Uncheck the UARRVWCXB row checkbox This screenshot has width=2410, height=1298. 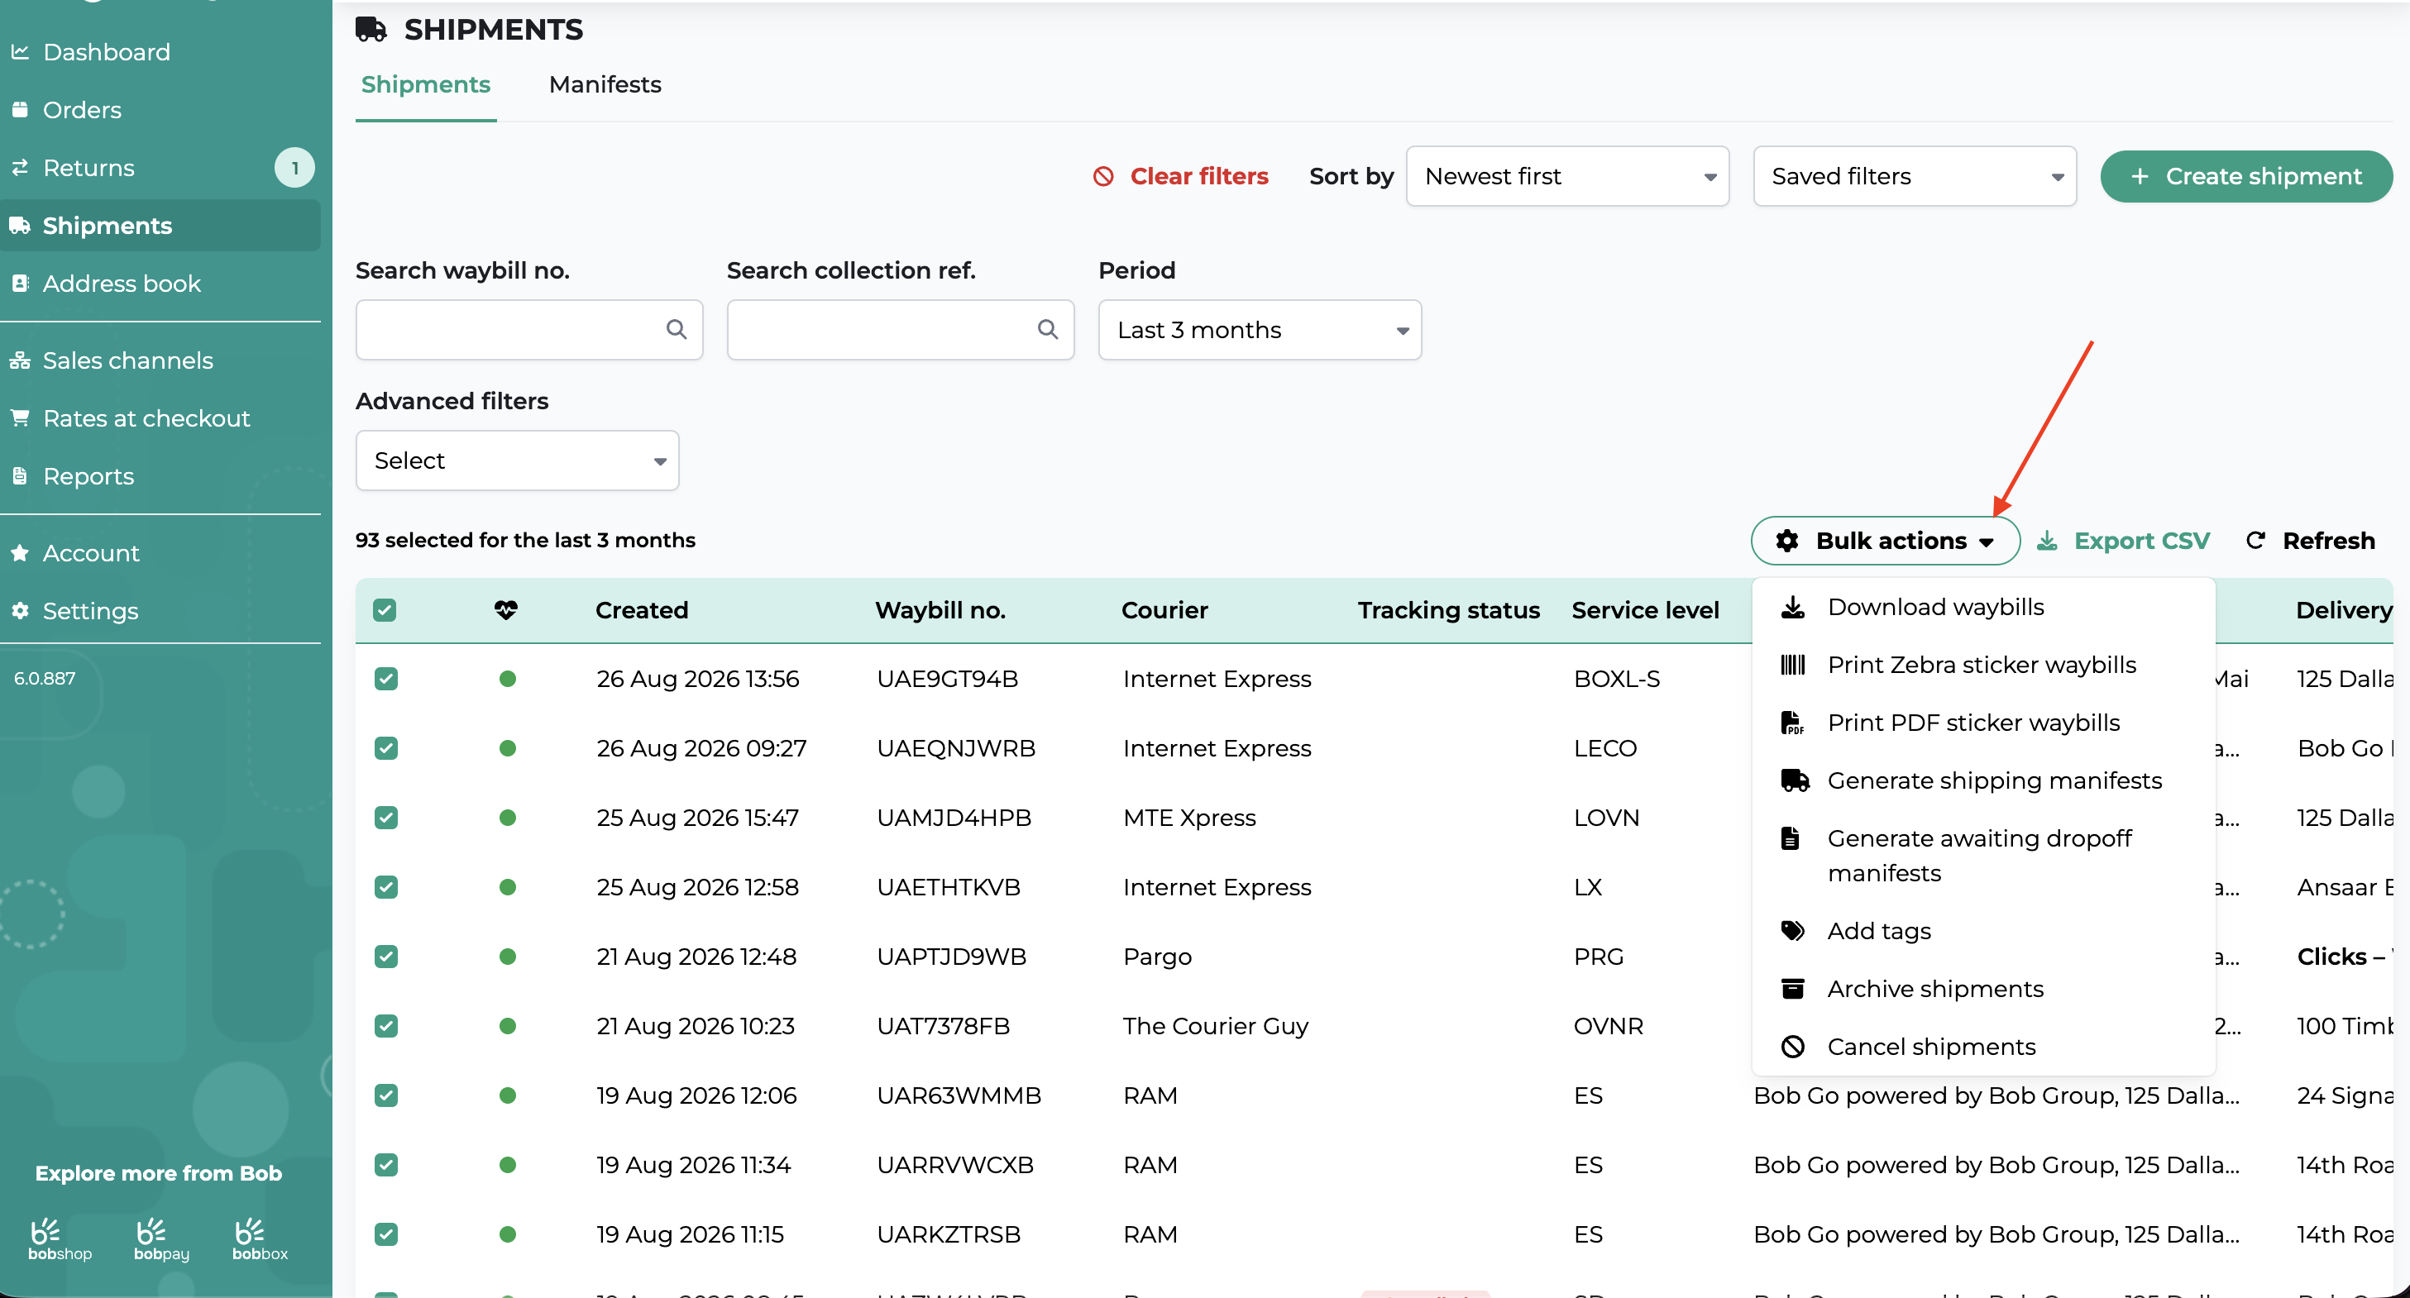tap(386, 1164)
